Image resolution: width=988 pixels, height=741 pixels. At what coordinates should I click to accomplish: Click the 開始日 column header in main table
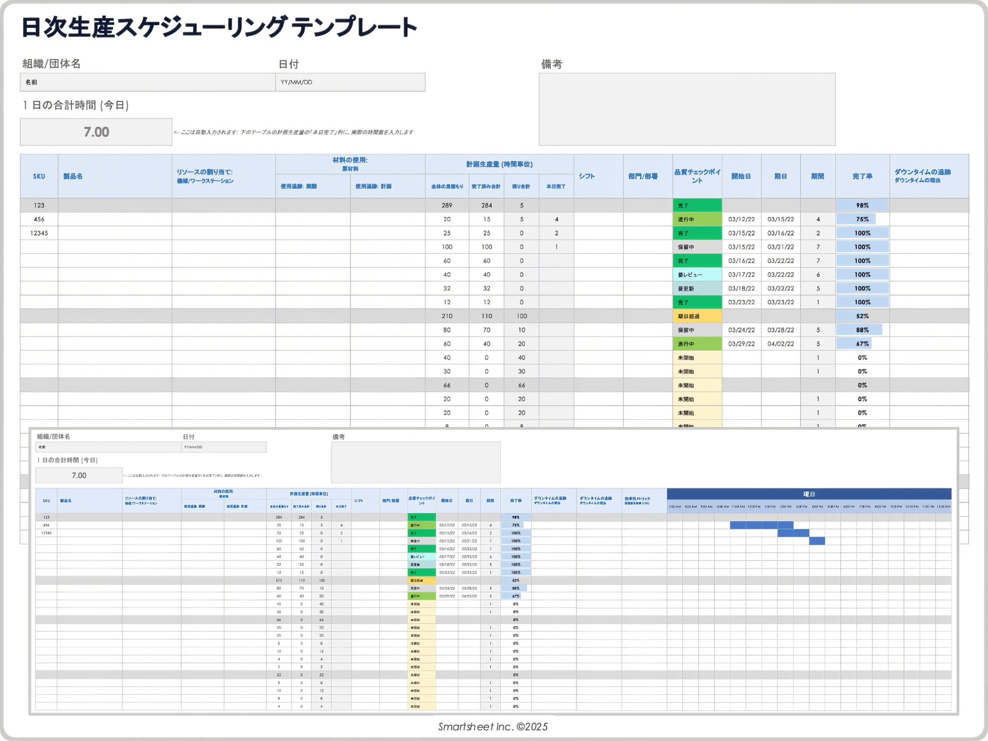click(x=742, y=176)
